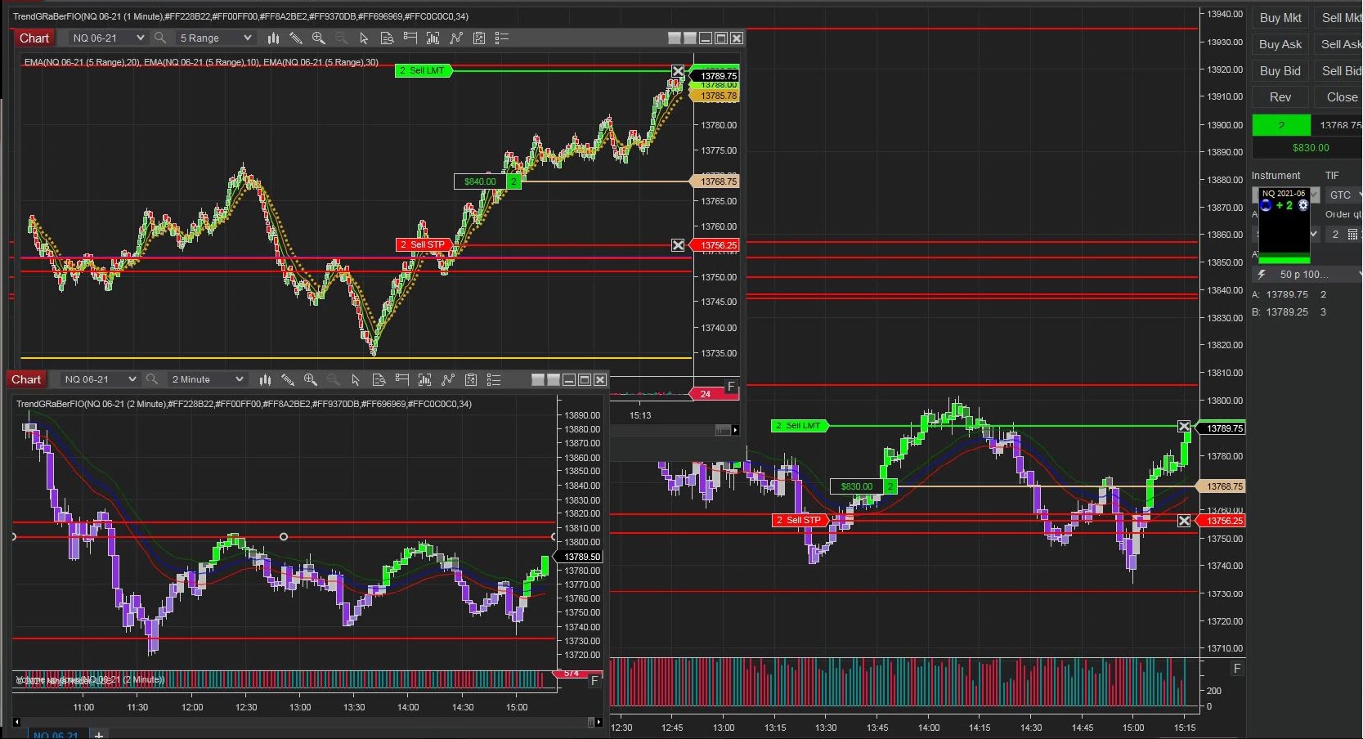
Task: Click the Buy Bid button
Action: pos(1280,71)
